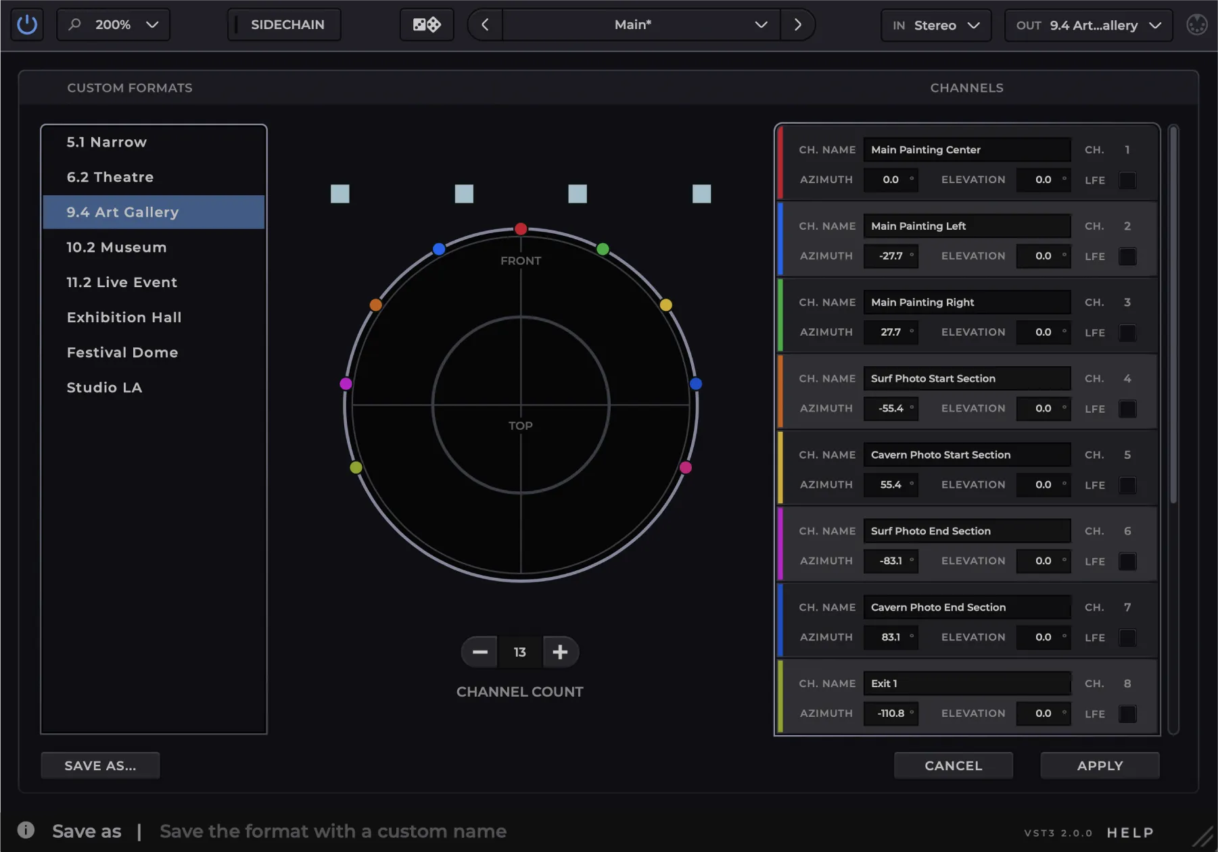The image size is (1218, 852).
Task: Select the dark blue right side speaker dot
Action: coord(696,384)
